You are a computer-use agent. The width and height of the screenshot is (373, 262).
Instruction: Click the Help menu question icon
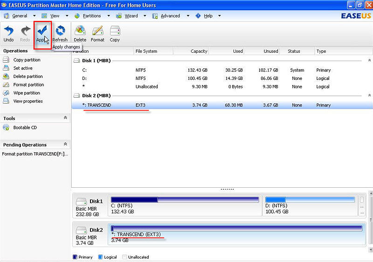click(198, 16)
